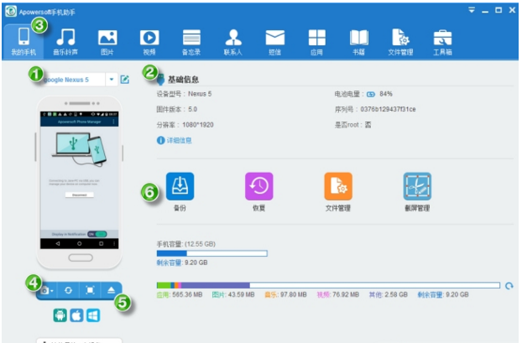Click the Android platform icon
522x343 pixels.
pos(60,315)
